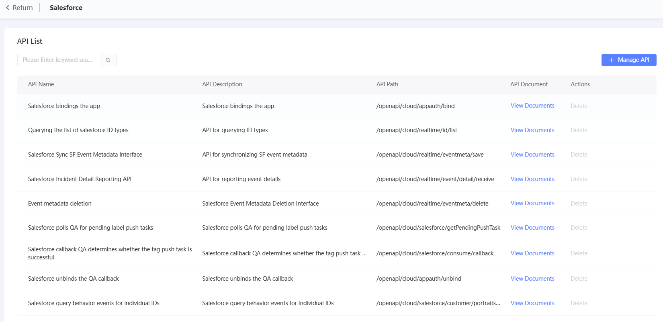View Documents for appauth/unbind API

click(532, 279)
